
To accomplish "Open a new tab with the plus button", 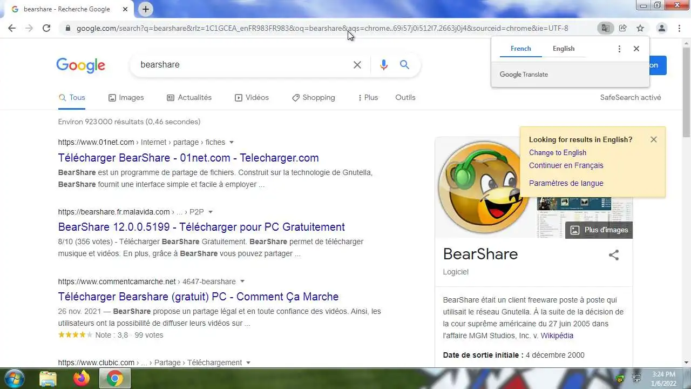I will 146,9.
